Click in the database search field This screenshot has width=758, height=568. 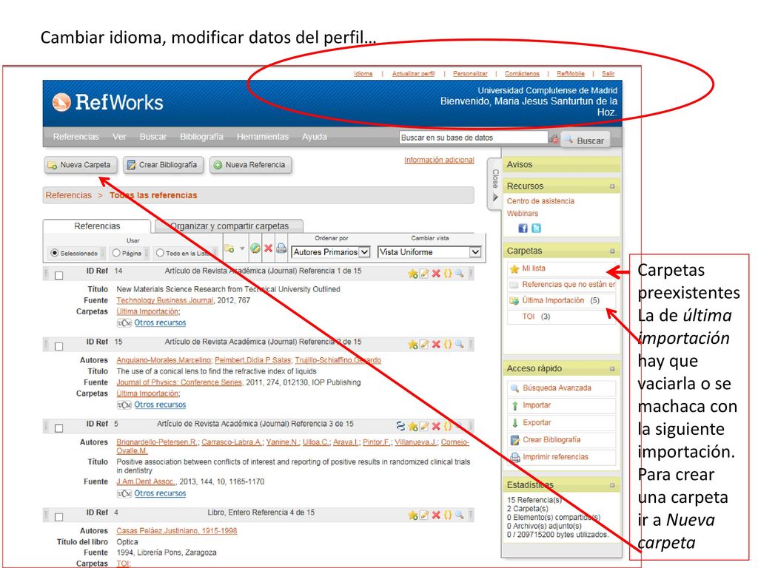point(473,138)
